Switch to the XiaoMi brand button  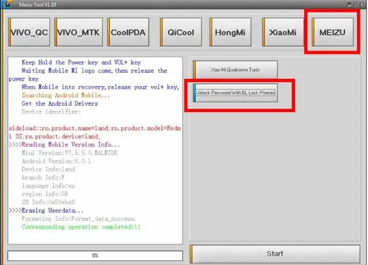[x=283, y=32]
